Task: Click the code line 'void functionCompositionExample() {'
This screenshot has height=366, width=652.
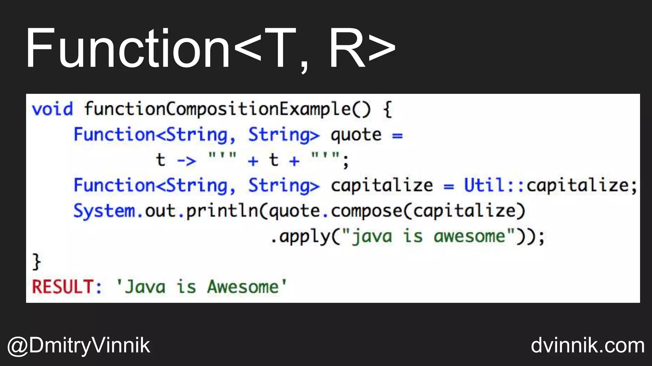Action: [x=212, y=110]
